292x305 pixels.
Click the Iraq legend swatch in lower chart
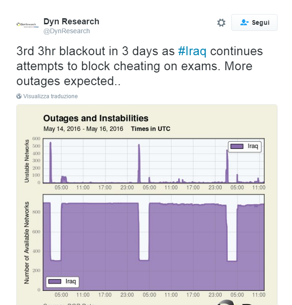pos(55,281)
